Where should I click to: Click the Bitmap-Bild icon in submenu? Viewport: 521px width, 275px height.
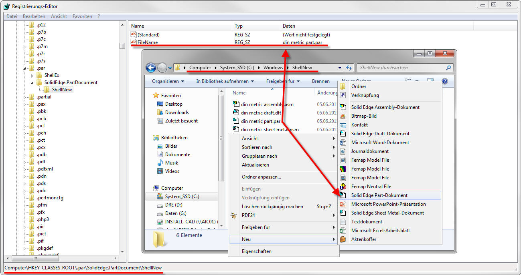point(343,116)
